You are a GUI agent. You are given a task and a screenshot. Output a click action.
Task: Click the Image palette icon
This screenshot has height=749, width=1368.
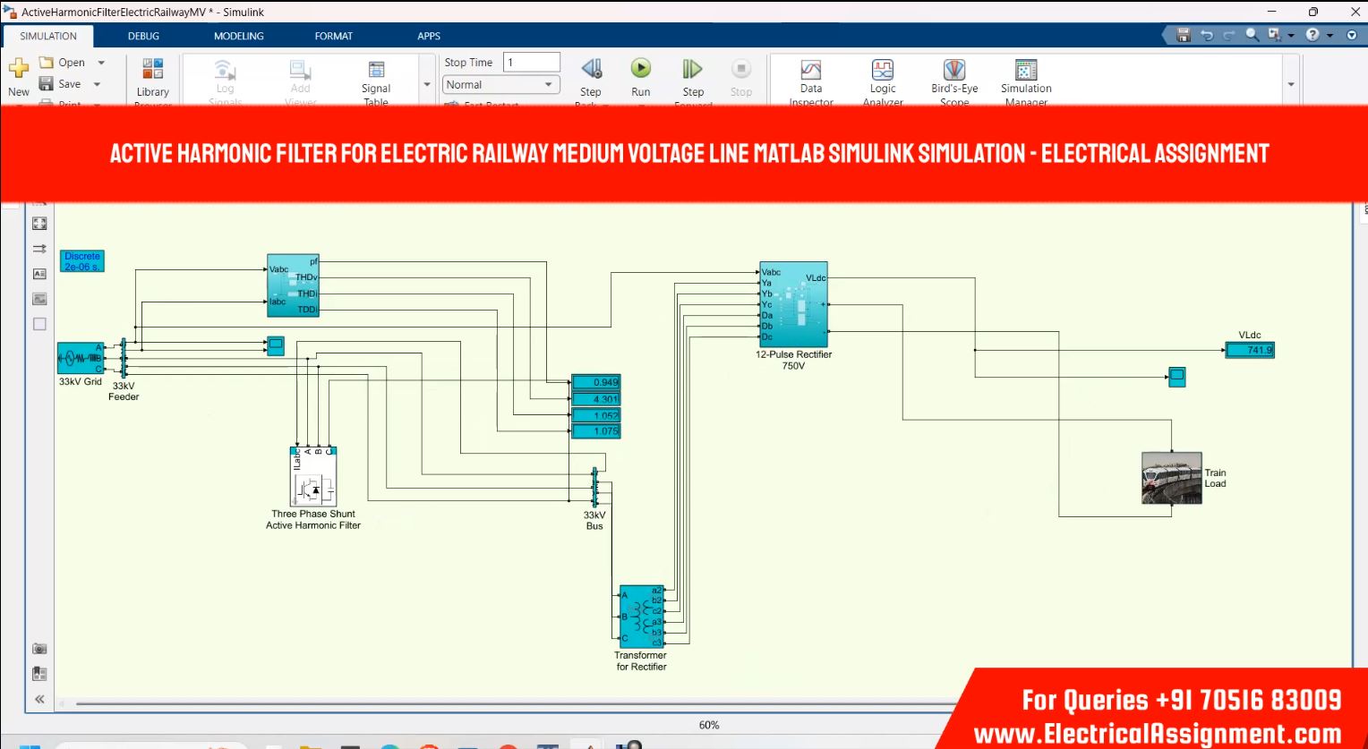(39, 299)
